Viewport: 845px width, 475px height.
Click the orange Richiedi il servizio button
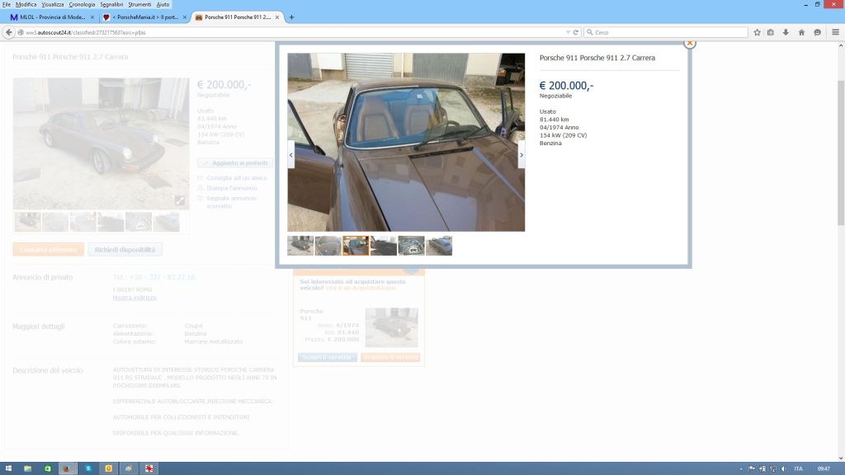(390, 357)
